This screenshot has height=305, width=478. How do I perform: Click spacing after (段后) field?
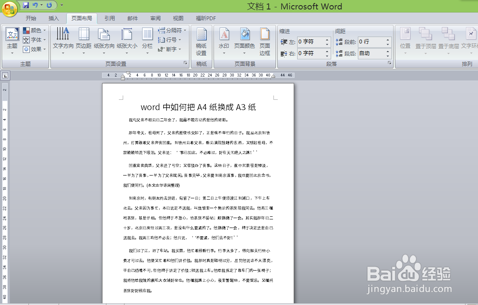coord(372,53)
